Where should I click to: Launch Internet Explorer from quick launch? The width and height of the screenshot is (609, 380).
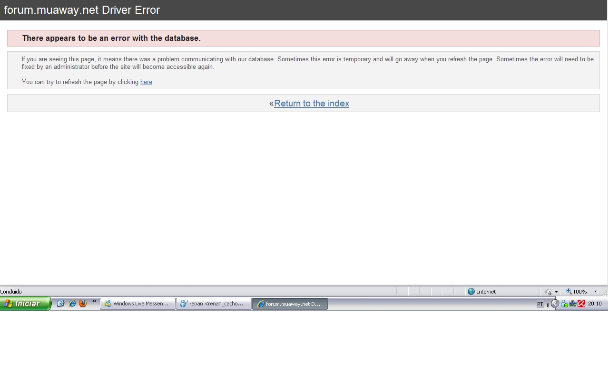click(x=72, y=304)
